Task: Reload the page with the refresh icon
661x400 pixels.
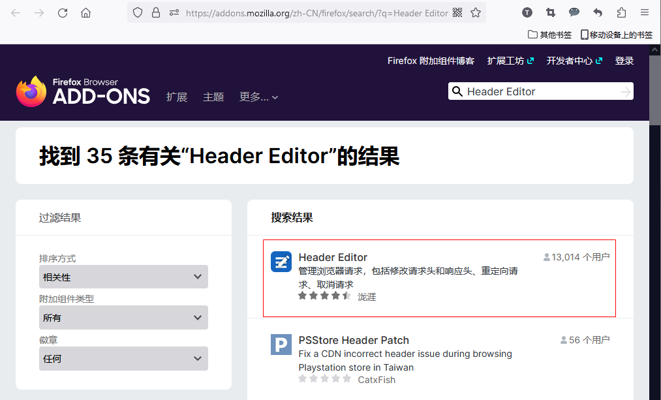Action: [x=63, y=13]
